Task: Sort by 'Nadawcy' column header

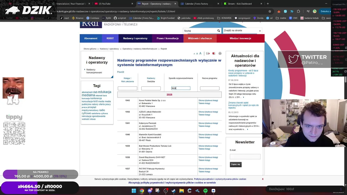Action: coord(151,78)
